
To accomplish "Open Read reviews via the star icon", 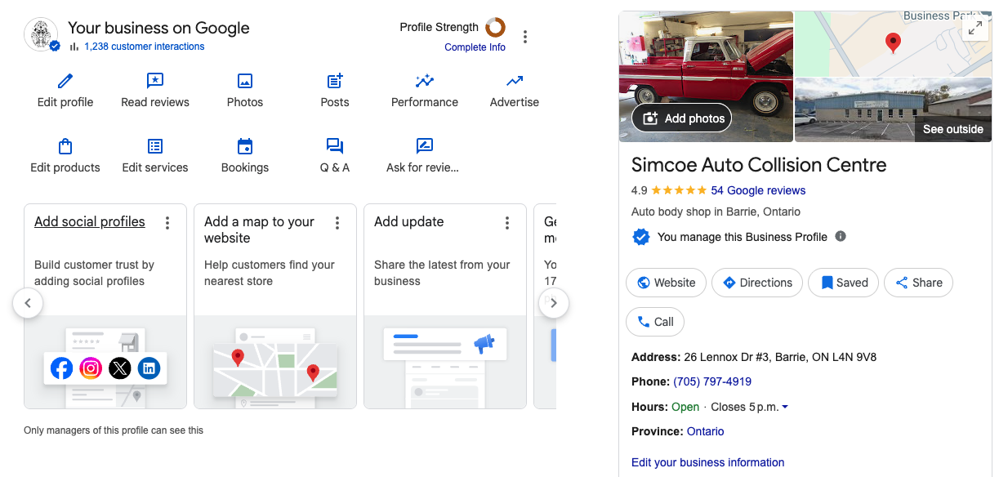I will [154, 81].
